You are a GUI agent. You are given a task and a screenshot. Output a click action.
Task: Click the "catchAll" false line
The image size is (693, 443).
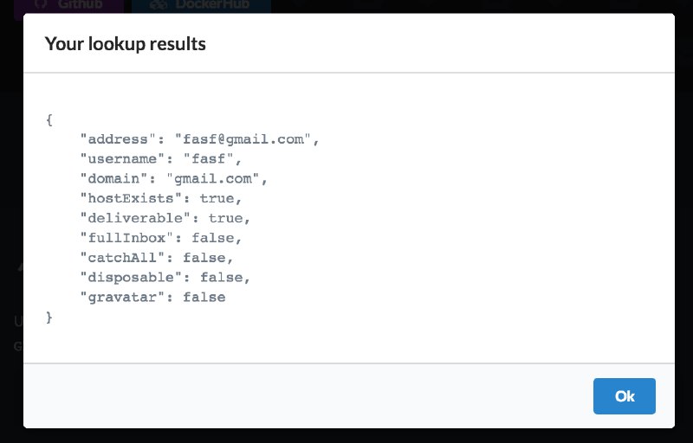(157, 258)
